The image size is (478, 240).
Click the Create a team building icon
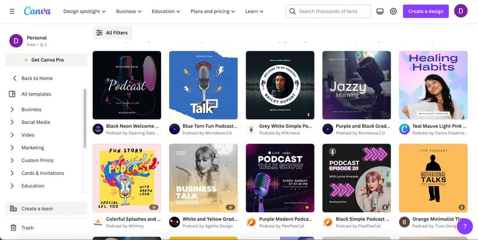click(x=13, y=209)
